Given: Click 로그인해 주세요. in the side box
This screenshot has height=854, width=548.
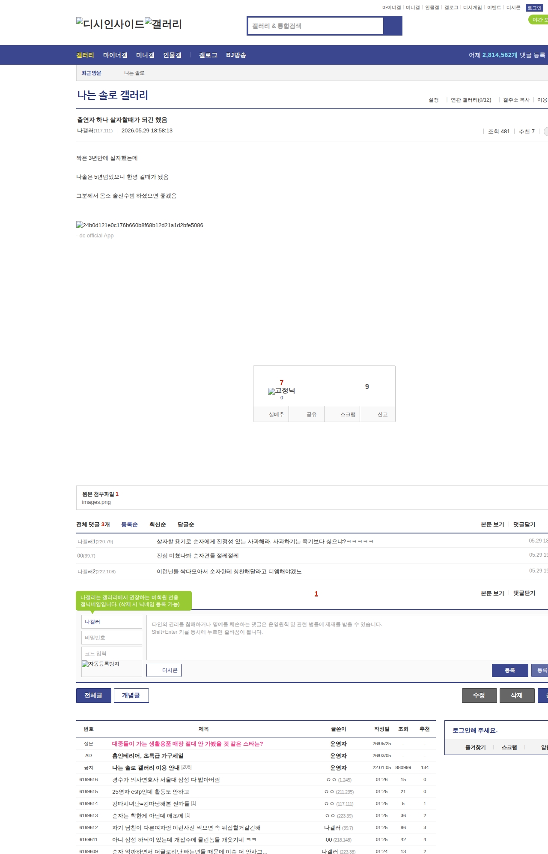Looking at the screenshot, I should pyautogui.click(x=475, y=731).
